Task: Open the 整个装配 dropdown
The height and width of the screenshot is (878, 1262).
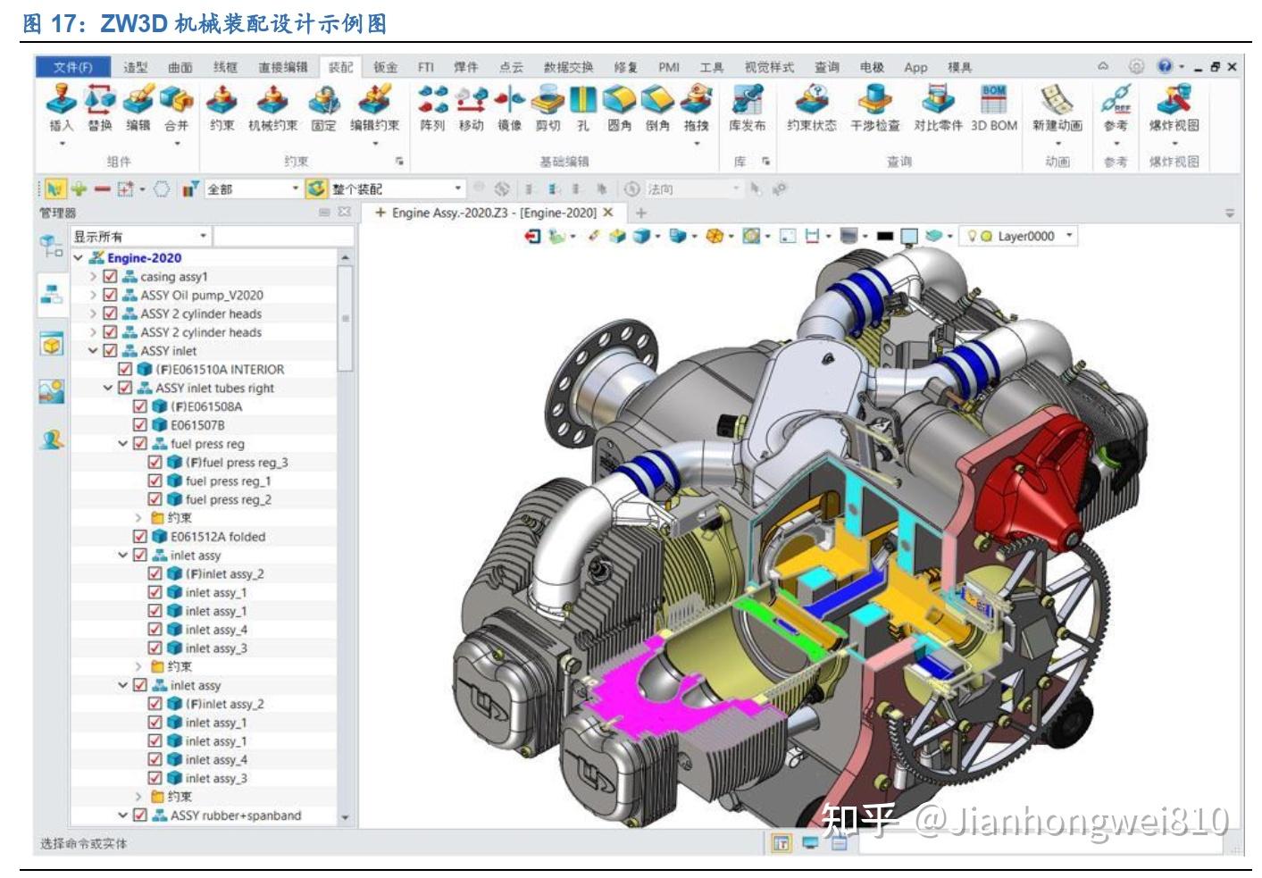Action: point(461,188)
